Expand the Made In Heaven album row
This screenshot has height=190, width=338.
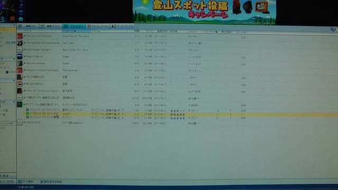(x=25, y=56)
